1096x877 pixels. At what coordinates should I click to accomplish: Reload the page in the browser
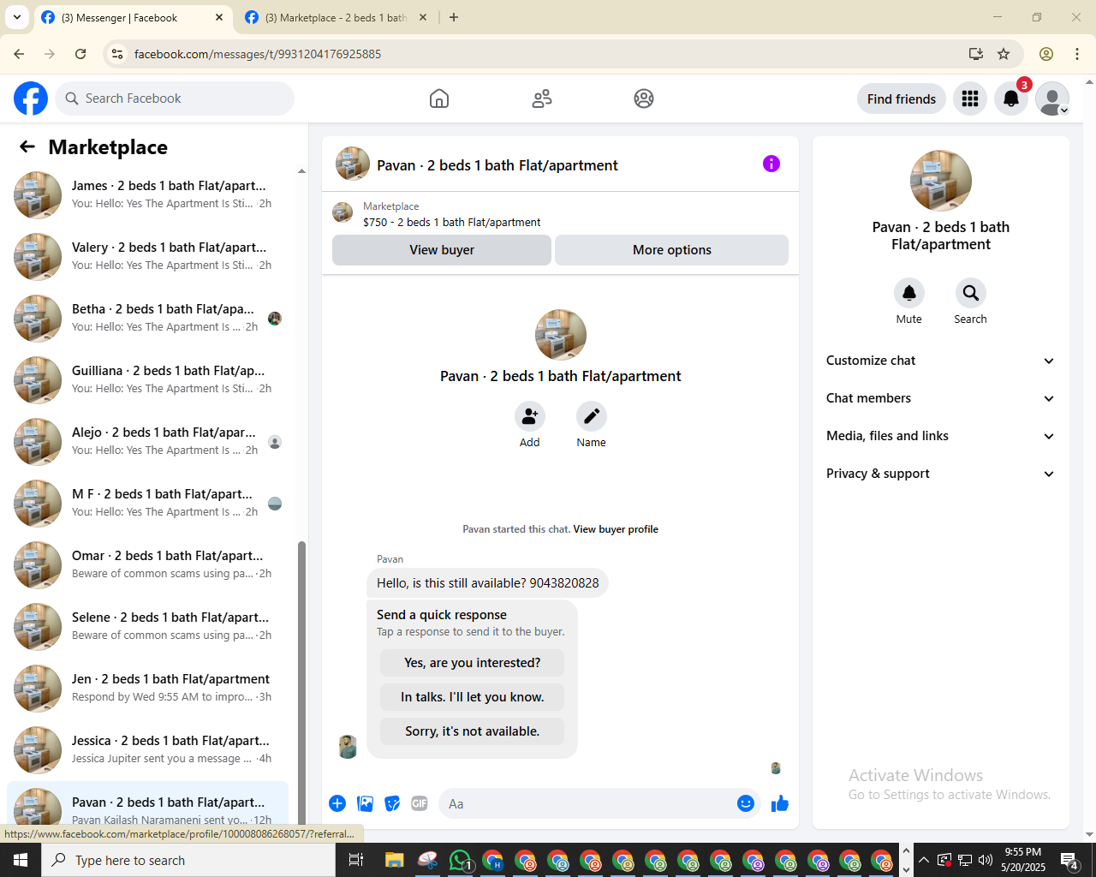pyautogui.click(x=80, y=54)
